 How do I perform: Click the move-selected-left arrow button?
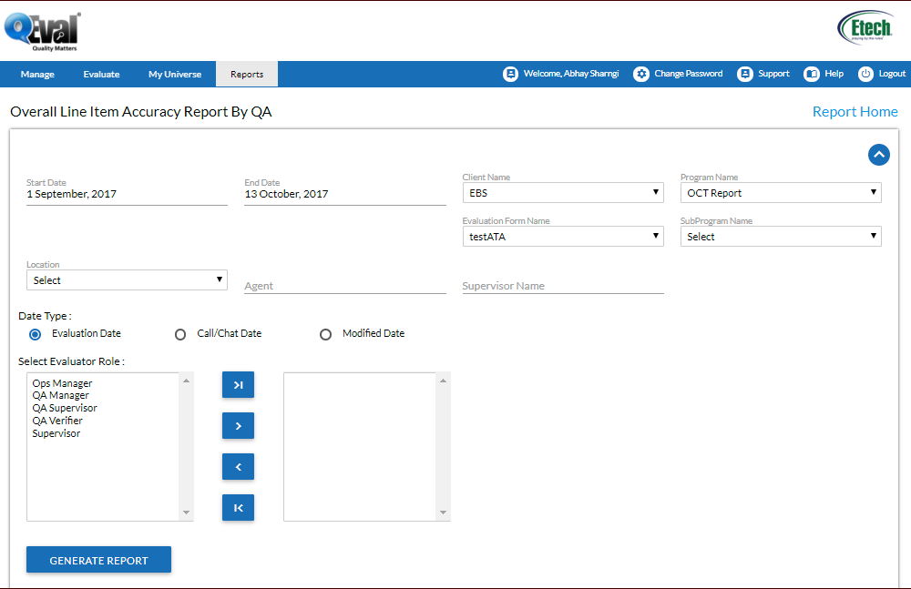click(238, 467)
